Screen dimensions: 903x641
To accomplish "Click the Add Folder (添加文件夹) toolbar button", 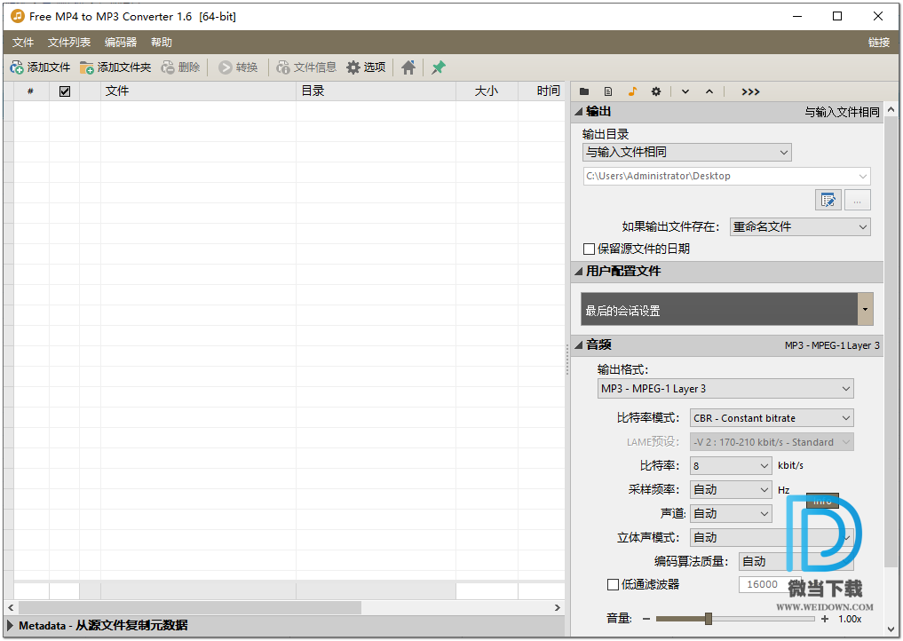I will point(115,67).
